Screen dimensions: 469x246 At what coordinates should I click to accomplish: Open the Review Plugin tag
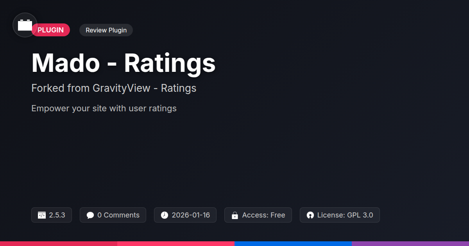[106, 30]
